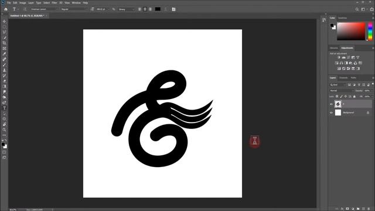Switch to the Paths tab
The height and width of the screenshot is (211, 375).
(353, 78)
